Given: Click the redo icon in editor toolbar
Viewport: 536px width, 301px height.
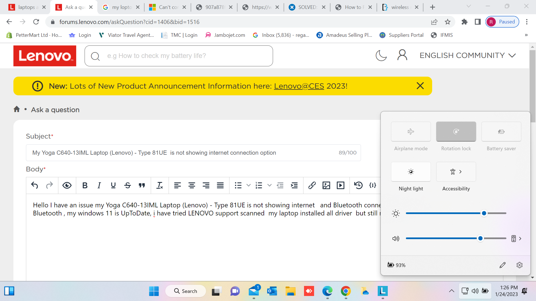Looking at the screenshot, I should [x=49, y=185].
